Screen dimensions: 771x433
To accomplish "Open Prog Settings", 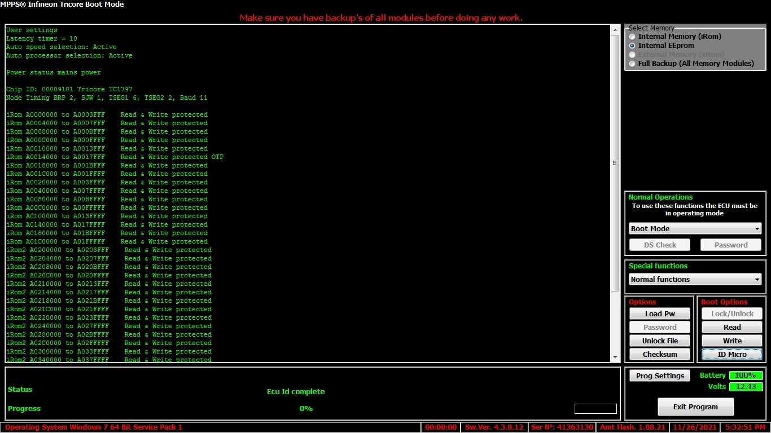I will click(660, 375).
